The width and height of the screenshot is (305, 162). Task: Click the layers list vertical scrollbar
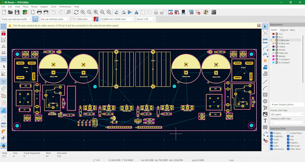303,59
